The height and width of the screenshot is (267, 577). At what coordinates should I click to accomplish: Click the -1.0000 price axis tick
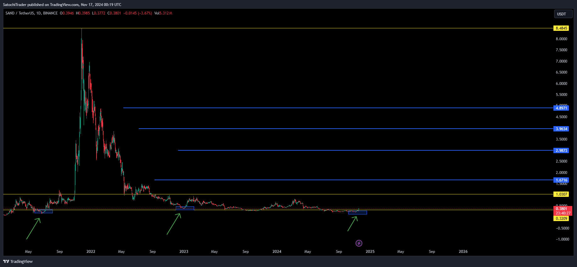click(562, 239)
